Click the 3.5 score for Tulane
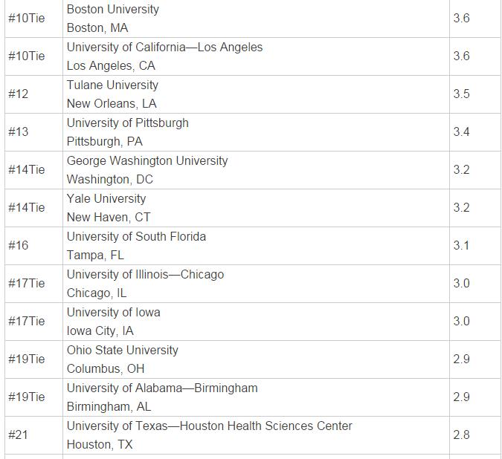The width and height of the screenshot is (502, 459). tap(461, 94)
